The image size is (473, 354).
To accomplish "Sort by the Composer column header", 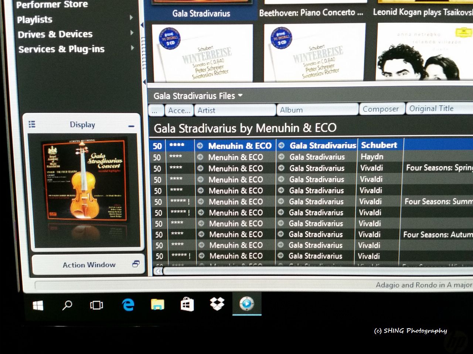I will click(x=381, y=109).
